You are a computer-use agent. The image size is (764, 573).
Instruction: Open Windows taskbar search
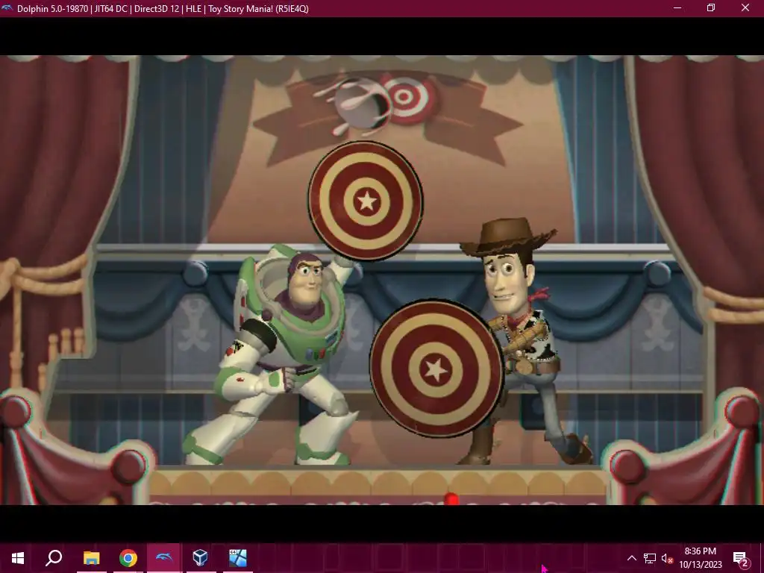tap(54, 558)
